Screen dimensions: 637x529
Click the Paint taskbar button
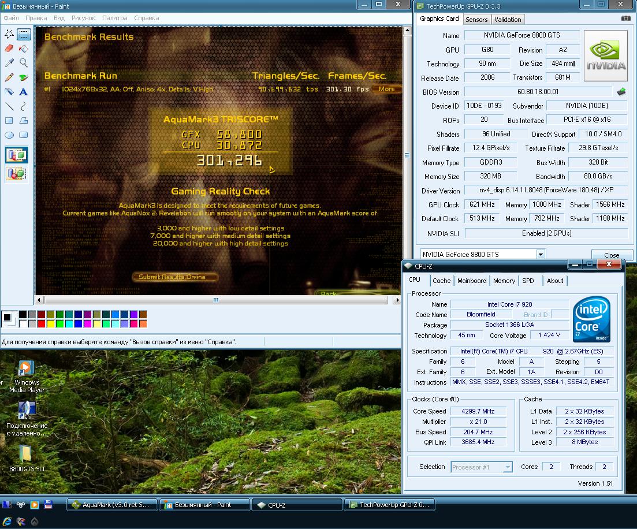tap(204, 505)
